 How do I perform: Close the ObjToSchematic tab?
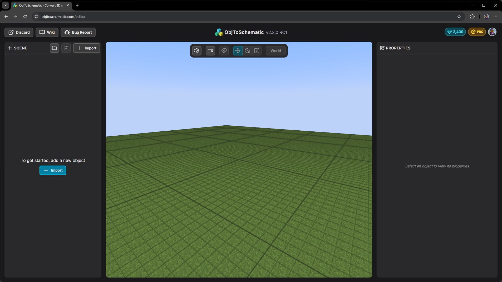click(x=68, y=5)
